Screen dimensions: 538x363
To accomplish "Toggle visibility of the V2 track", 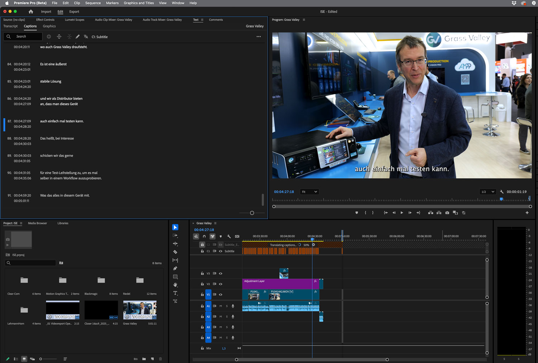I will coord(221,284).
